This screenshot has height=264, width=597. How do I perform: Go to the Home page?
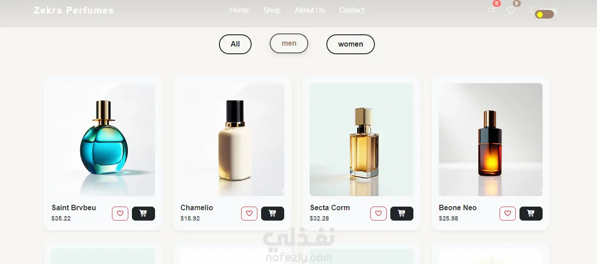[239, 10]
